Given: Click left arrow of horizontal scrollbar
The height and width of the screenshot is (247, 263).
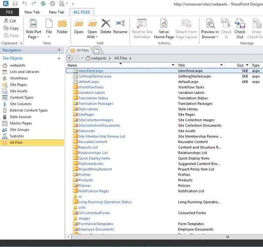Looking at the screenshot, I should click(69, 237).
